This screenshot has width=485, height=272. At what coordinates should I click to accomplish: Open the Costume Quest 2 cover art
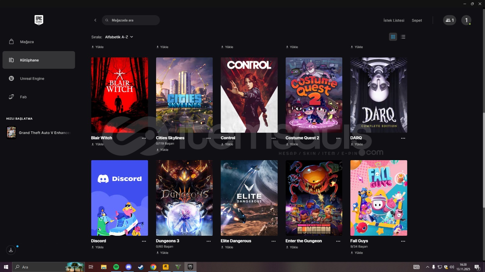coord(314,95)
